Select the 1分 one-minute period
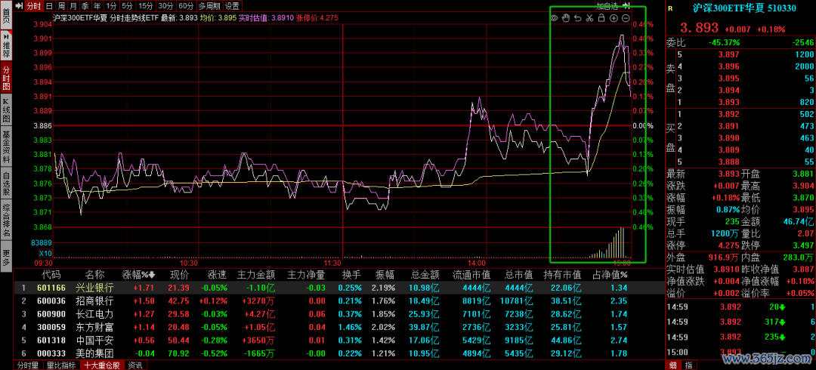This screenshot has height=370, width=816. tap(111, 6)
